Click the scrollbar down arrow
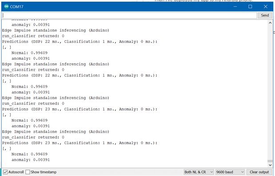The image size is (275, 176). click(x=270, y=165)
